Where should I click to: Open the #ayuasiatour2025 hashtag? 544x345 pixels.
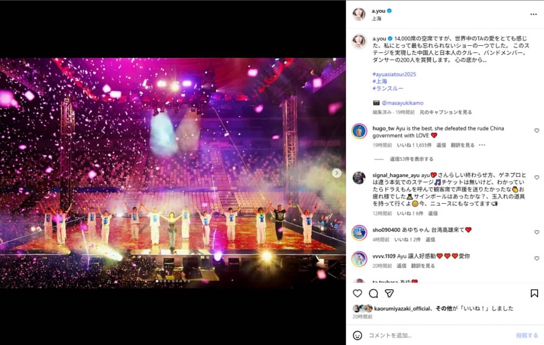(394, 74)
